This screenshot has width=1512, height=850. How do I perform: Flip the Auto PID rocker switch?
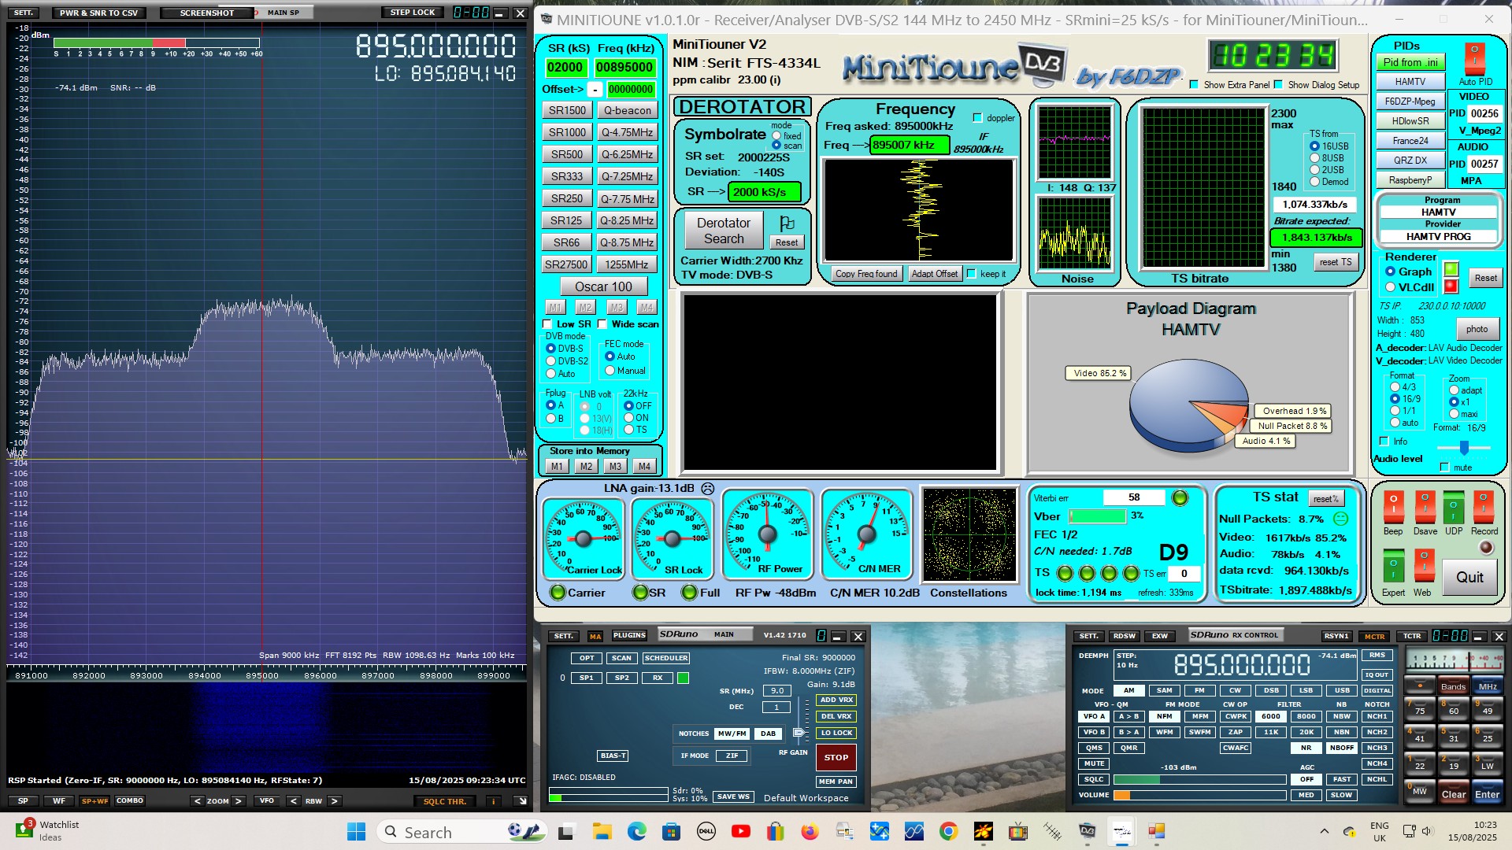point(1474,59)
